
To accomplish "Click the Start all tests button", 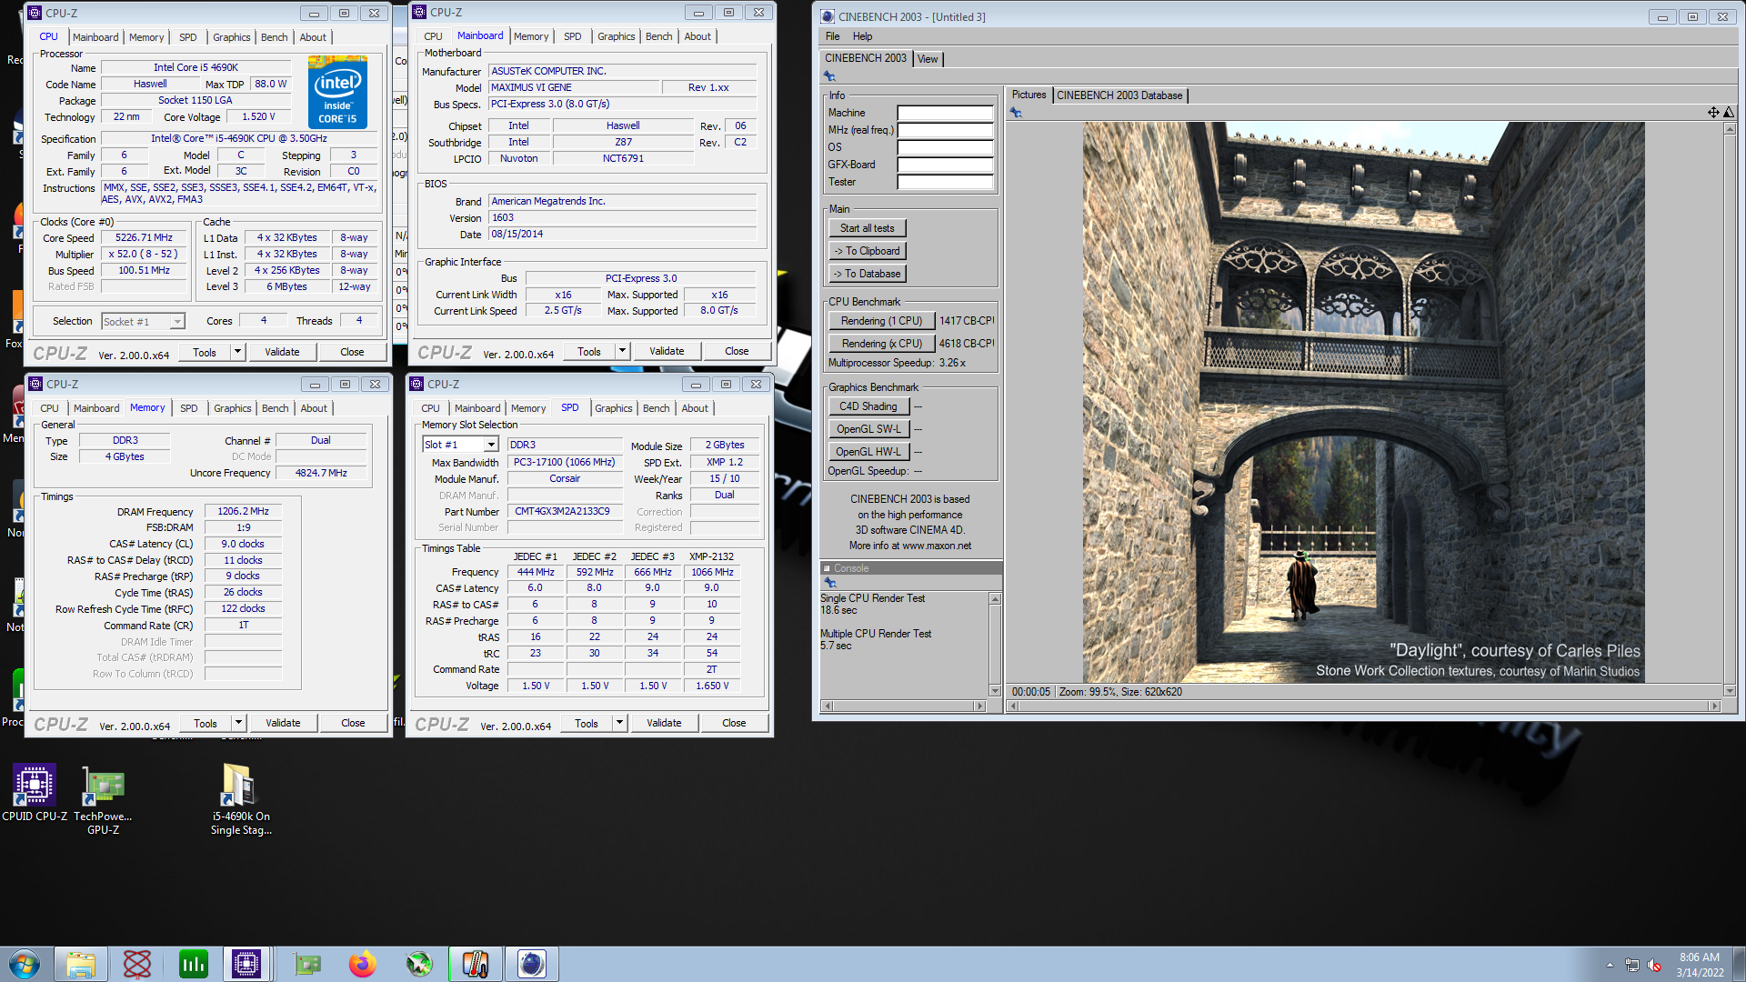I will (x=867, y=228).
